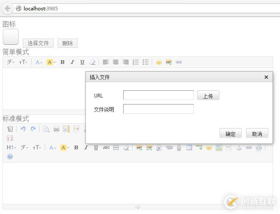Click eraser remove-format icon in simple mode toolbar
This screenshot has width=280, height=214.
[93, 62]
